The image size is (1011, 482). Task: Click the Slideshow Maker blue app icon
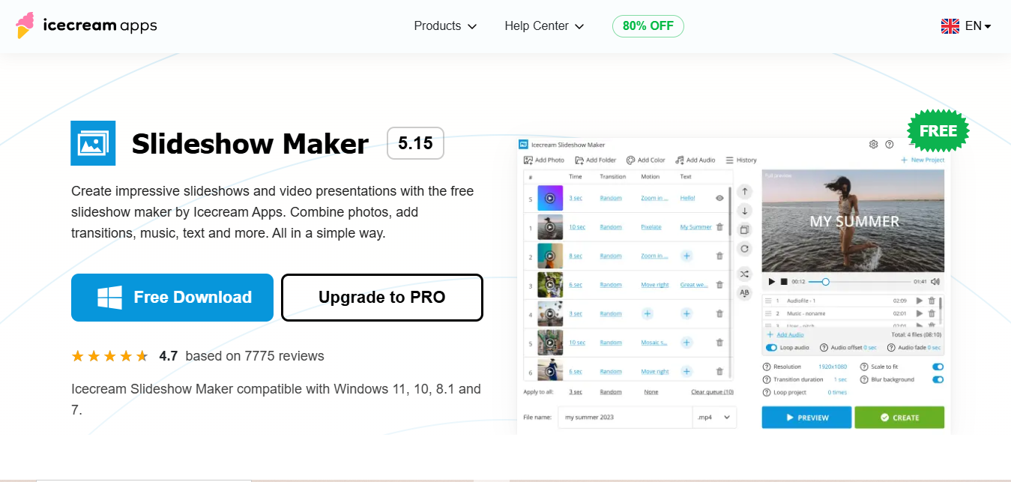(93, 143)
